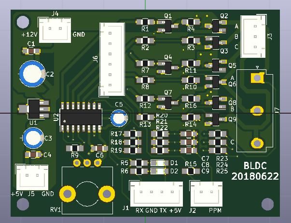Select the R5 resistor
The width and height of the screenshot is (291, 223).
139,163
